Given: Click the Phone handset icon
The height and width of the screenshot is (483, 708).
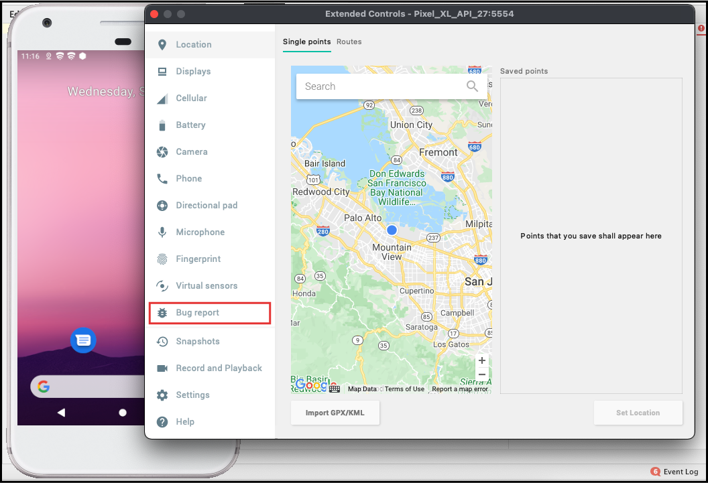Looking at the screenshot, I should (x=162, y=179).
